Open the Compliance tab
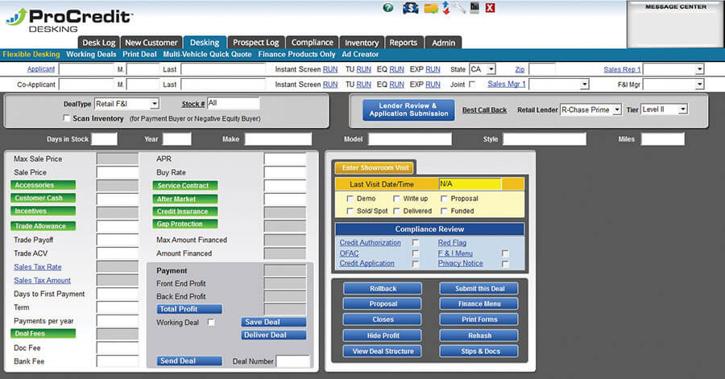 (x=312, y=43)
